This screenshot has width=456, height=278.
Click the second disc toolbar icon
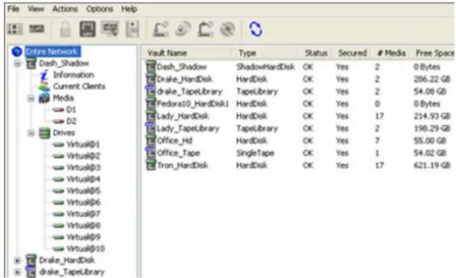click(x=227, y=29)
